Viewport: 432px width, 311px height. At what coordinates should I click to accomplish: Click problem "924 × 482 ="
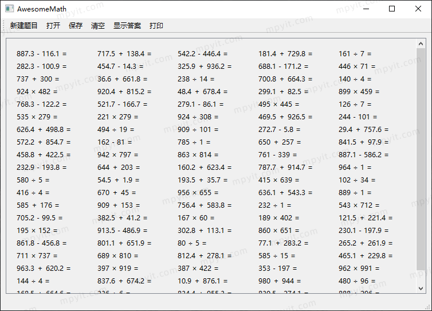37,92
